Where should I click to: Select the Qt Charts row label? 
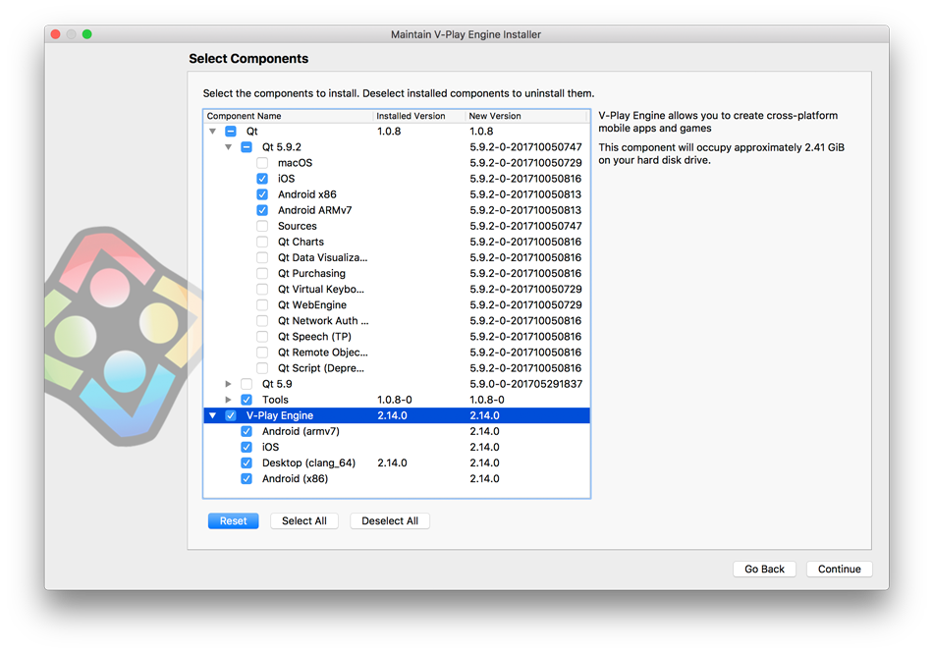(x=302, y=242)
